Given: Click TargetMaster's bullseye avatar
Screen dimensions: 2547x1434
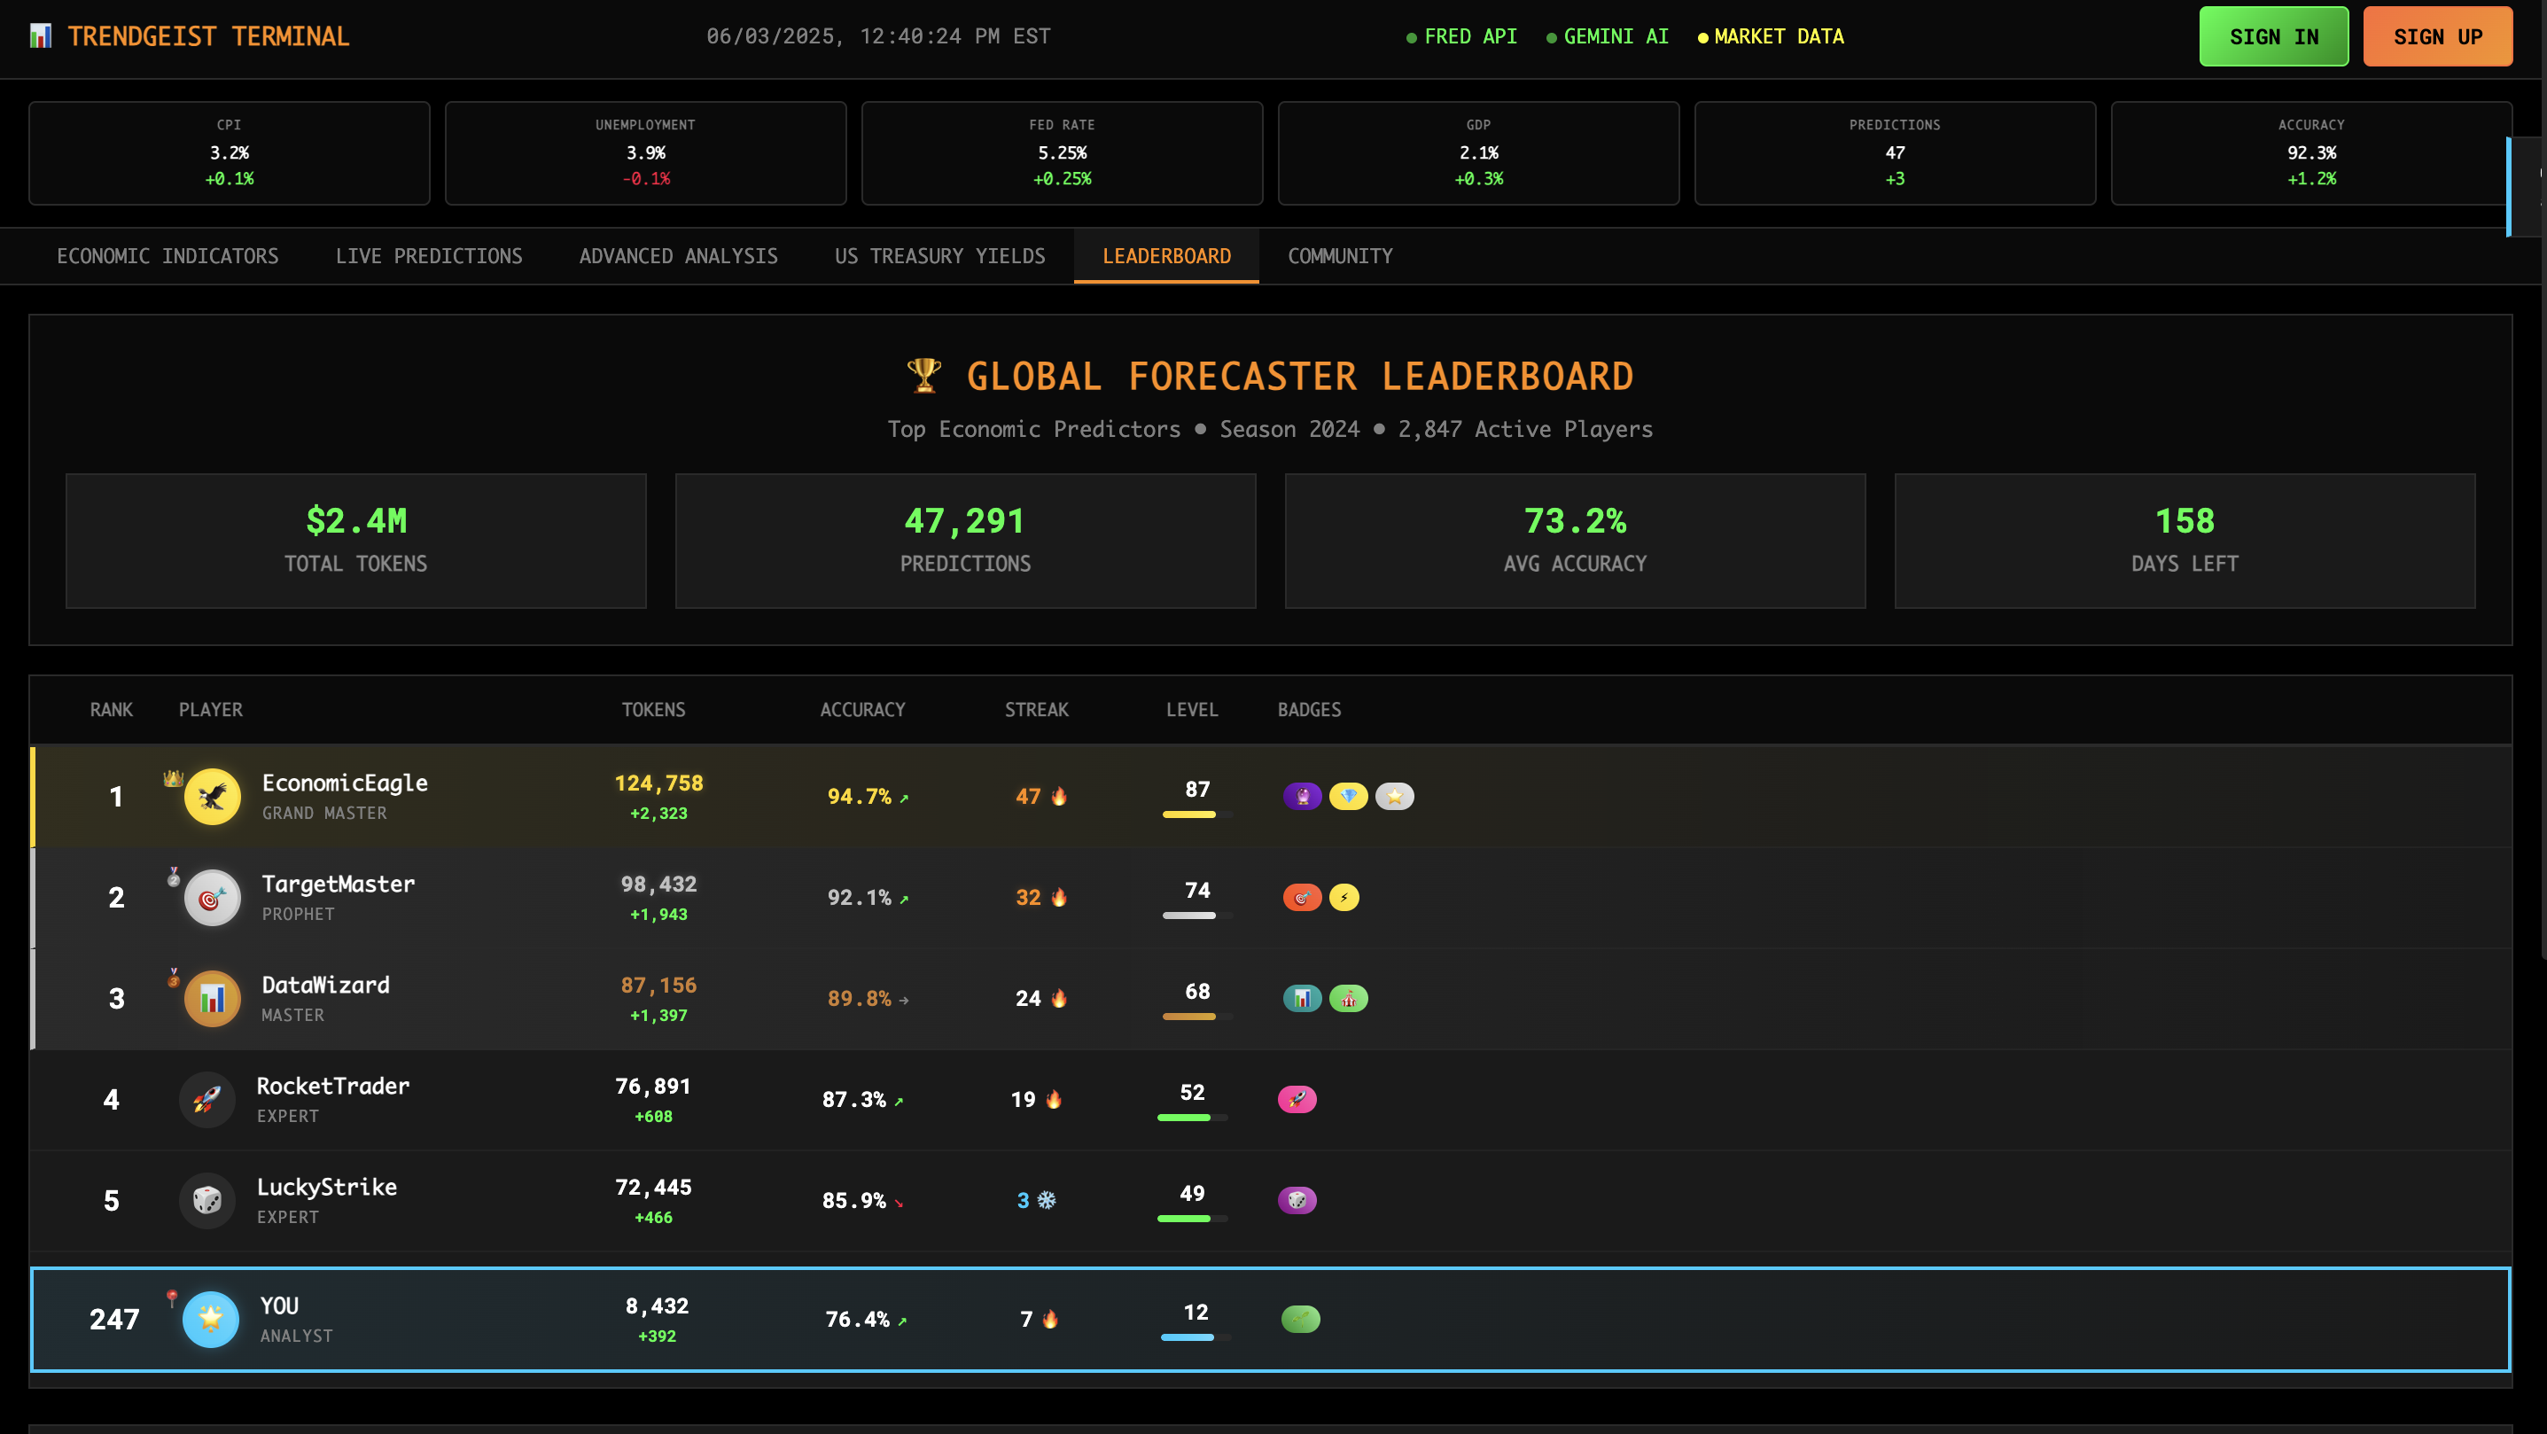Looking at the screenshot, I should (x=213, y=897).
